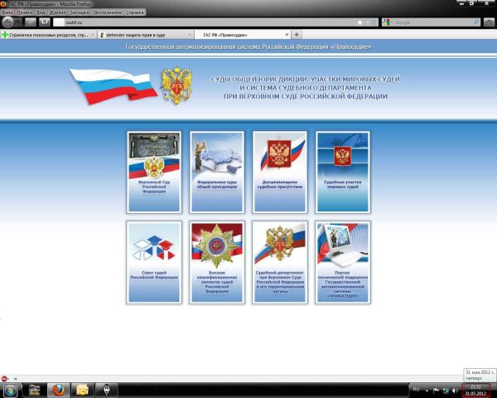497x398 pixels.
Task: Open the Журнал menu
Action: 57,12
